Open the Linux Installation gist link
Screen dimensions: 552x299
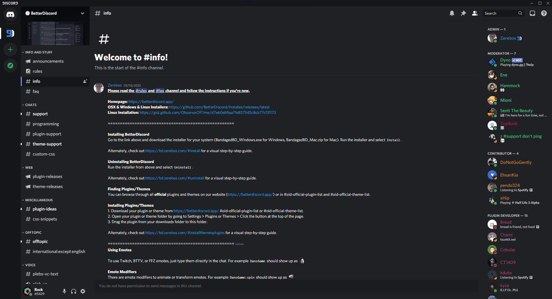[x=208, y=113]
